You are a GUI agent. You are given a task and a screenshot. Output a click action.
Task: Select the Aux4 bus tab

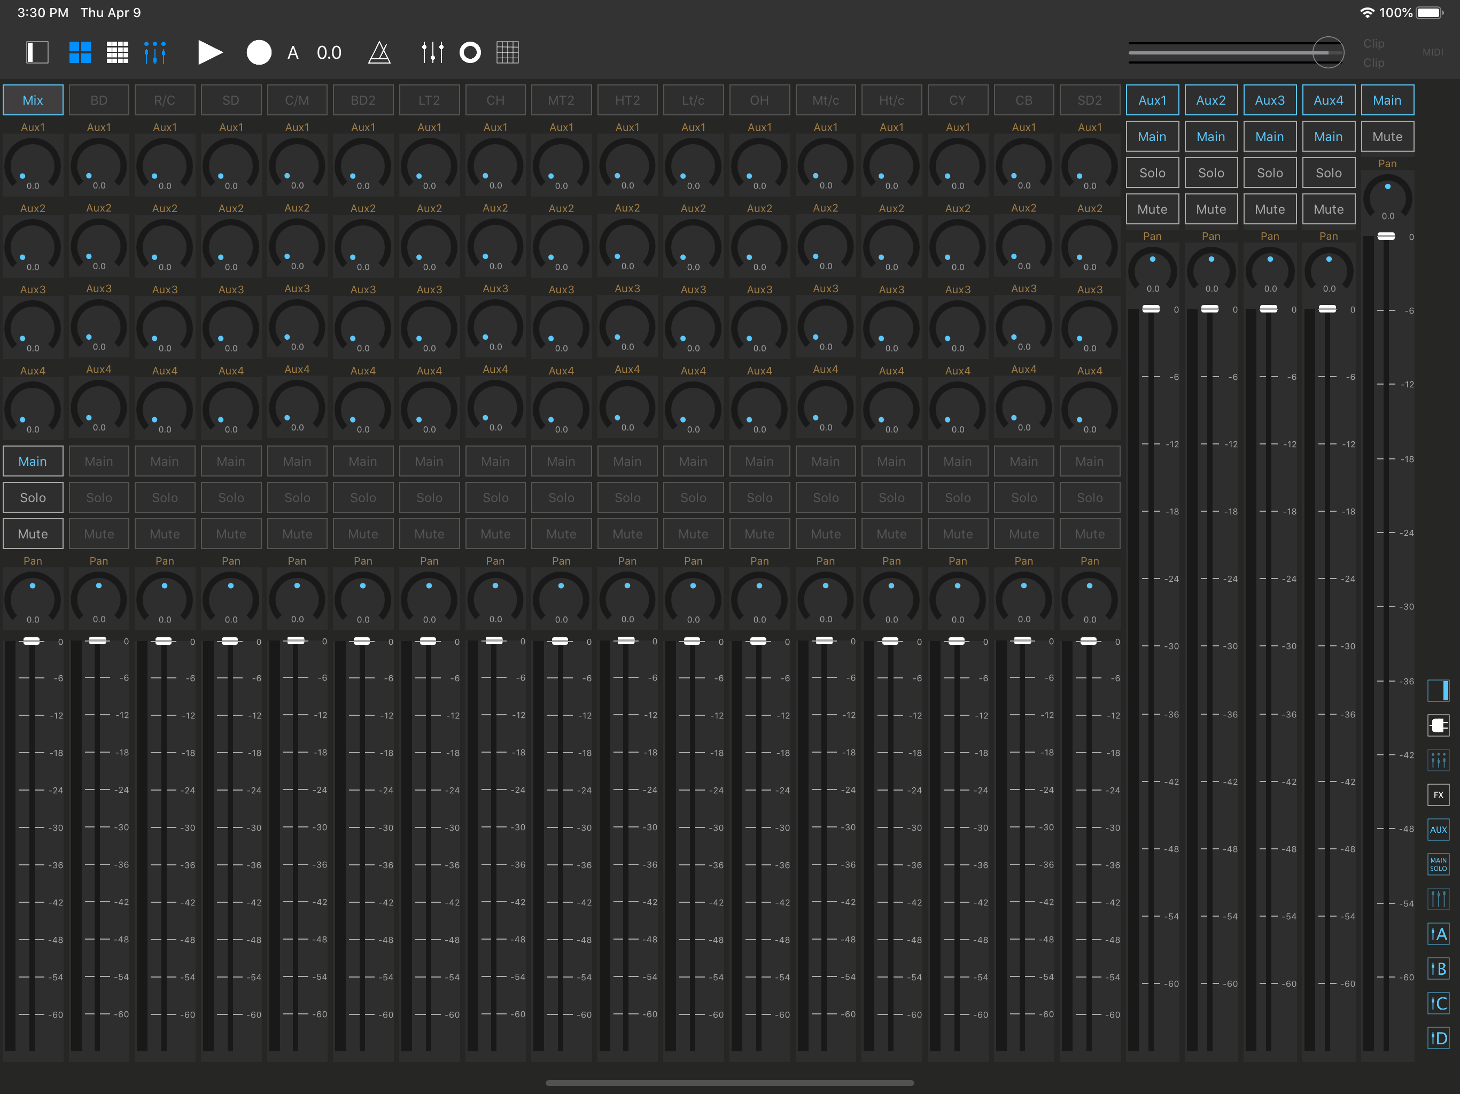pyautogui.click(x=1329, y=100)
